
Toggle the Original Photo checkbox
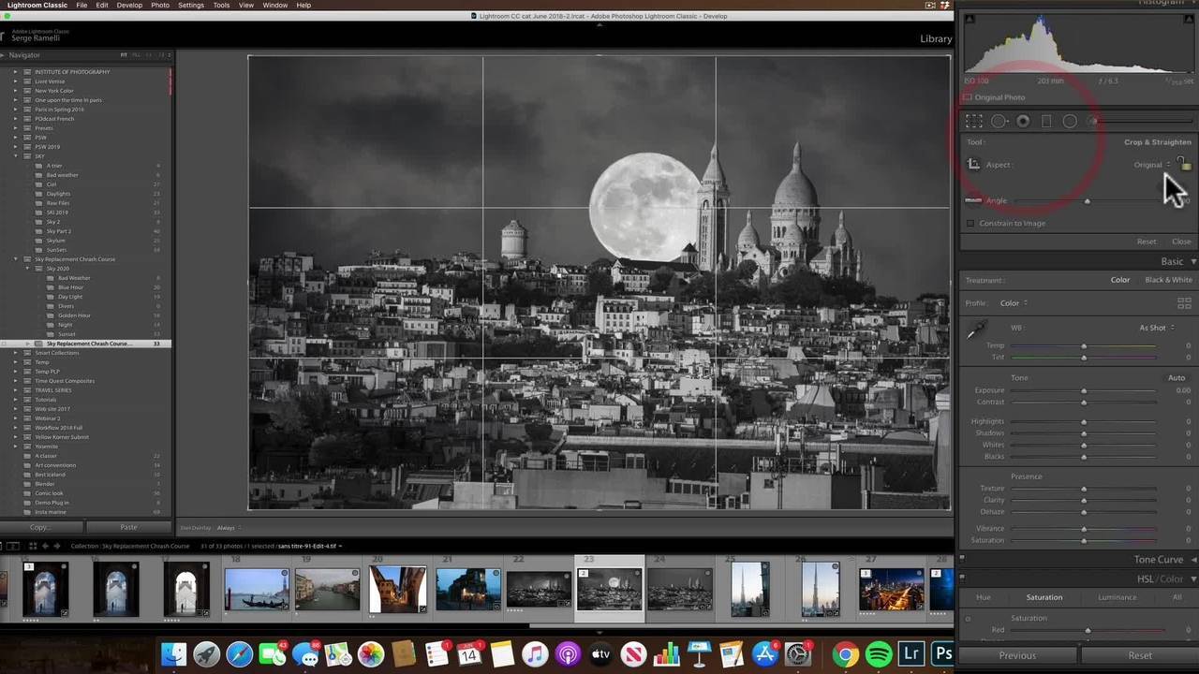[x=968, y=97]
